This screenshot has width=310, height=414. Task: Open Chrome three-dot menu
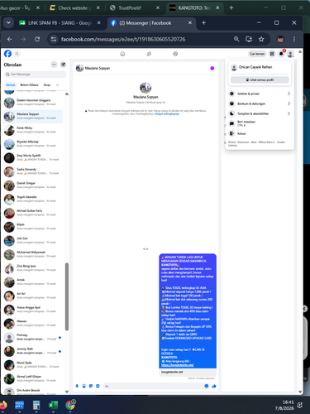point(294,39)
